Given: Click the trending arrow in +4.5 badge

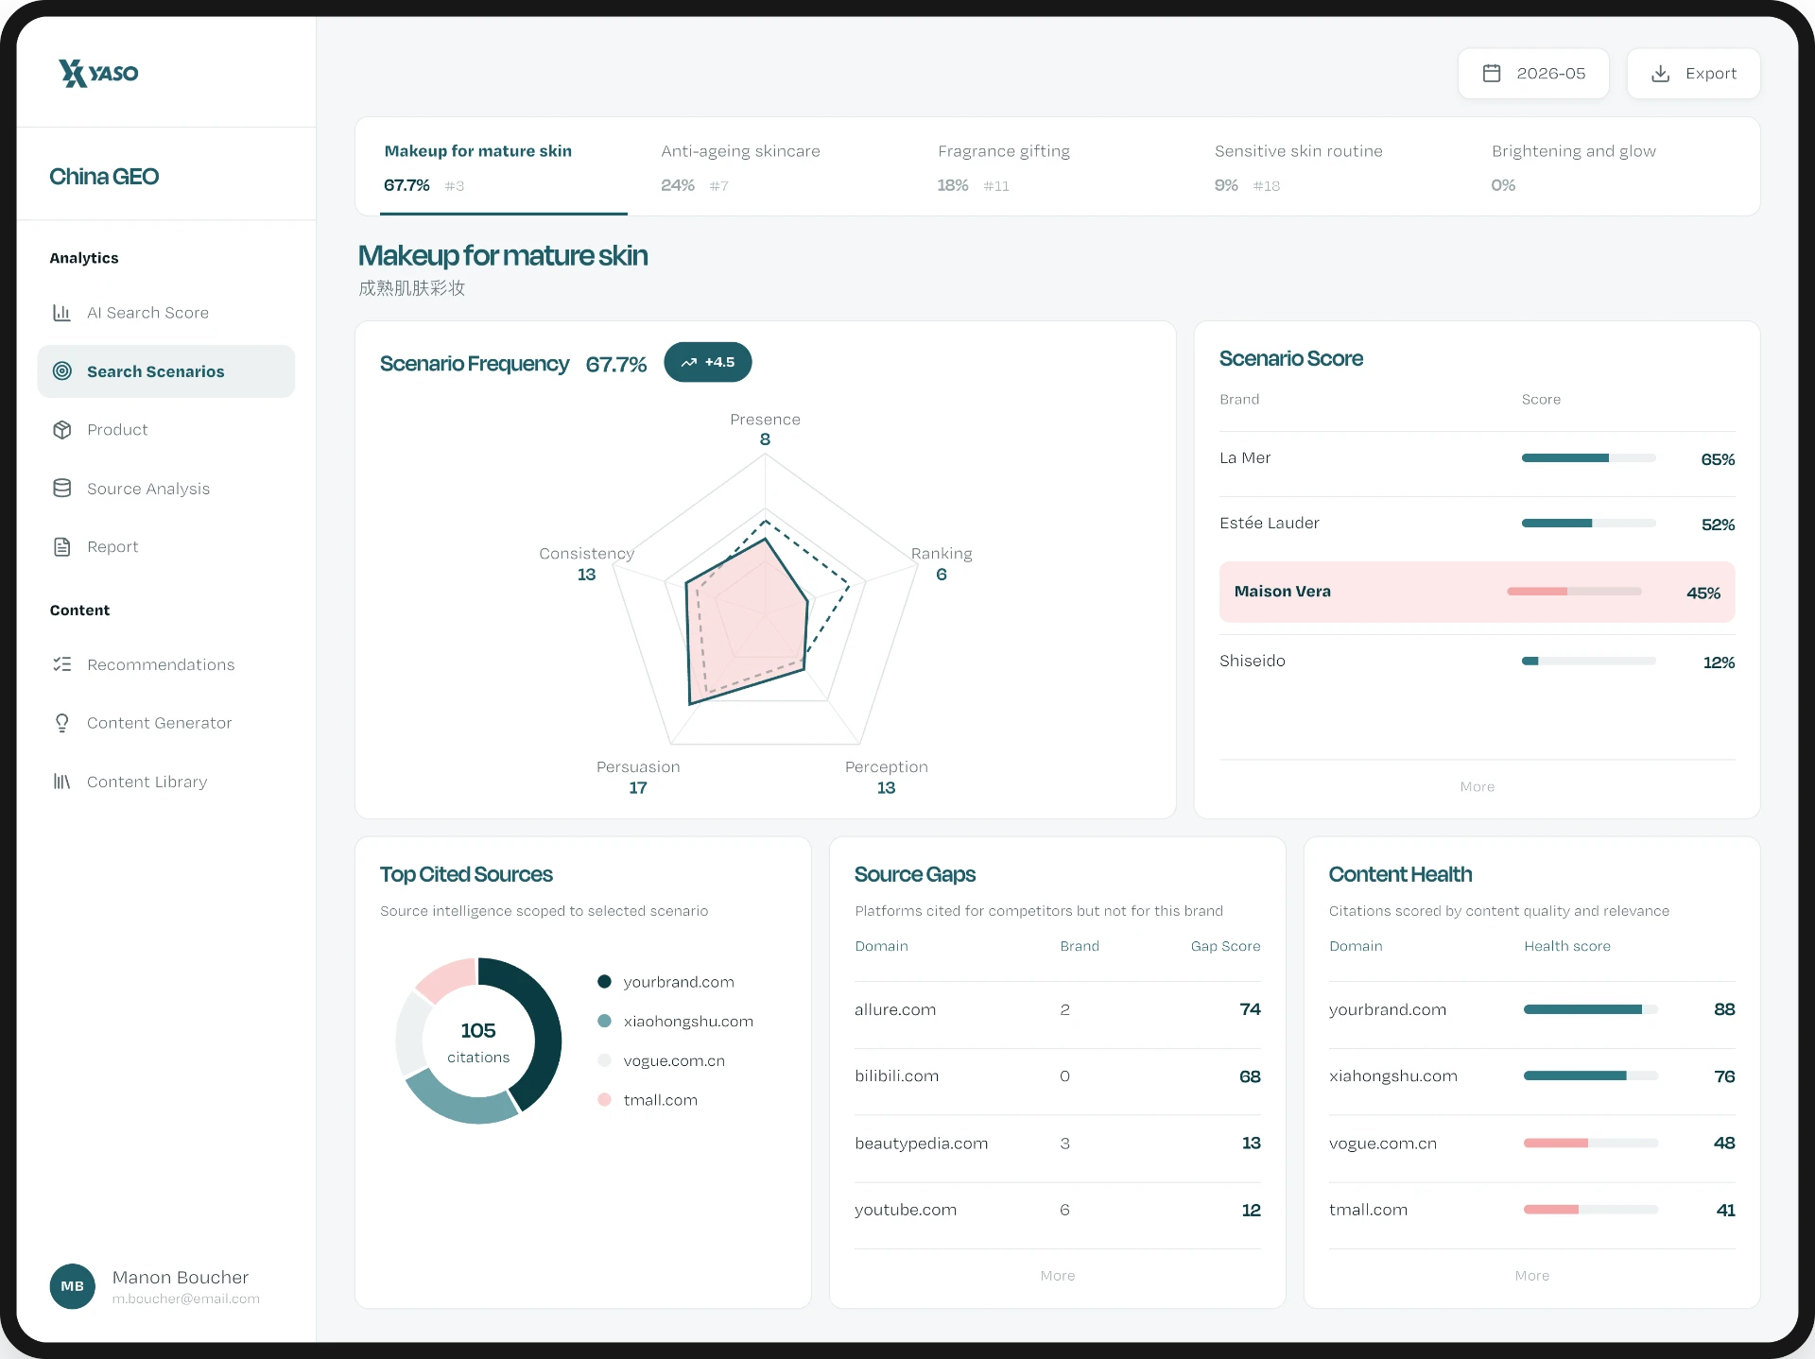Looking at the screenshot, I should [689, 362].
